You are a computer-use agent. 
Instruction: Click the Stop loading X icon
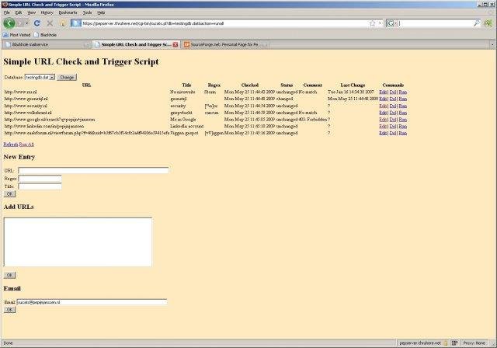50,23
